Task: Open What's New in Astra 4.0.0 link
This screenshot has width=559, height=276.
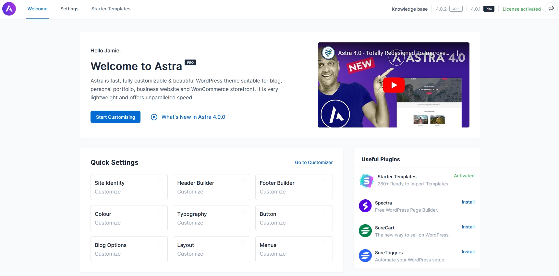Action: point(193,117)
